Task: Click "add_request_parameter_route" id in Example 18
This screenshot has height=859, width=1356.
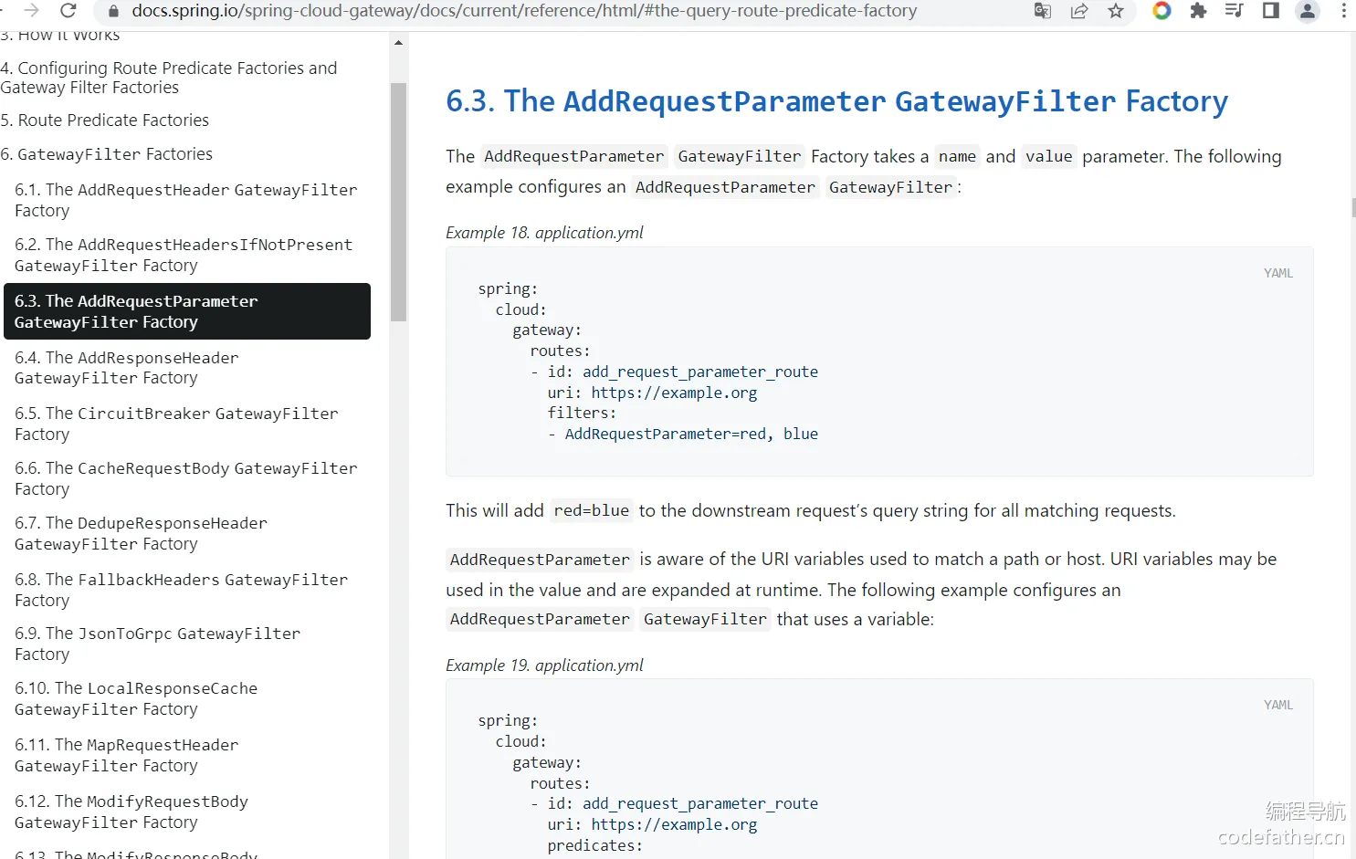Action: click(x=700, y=372)
